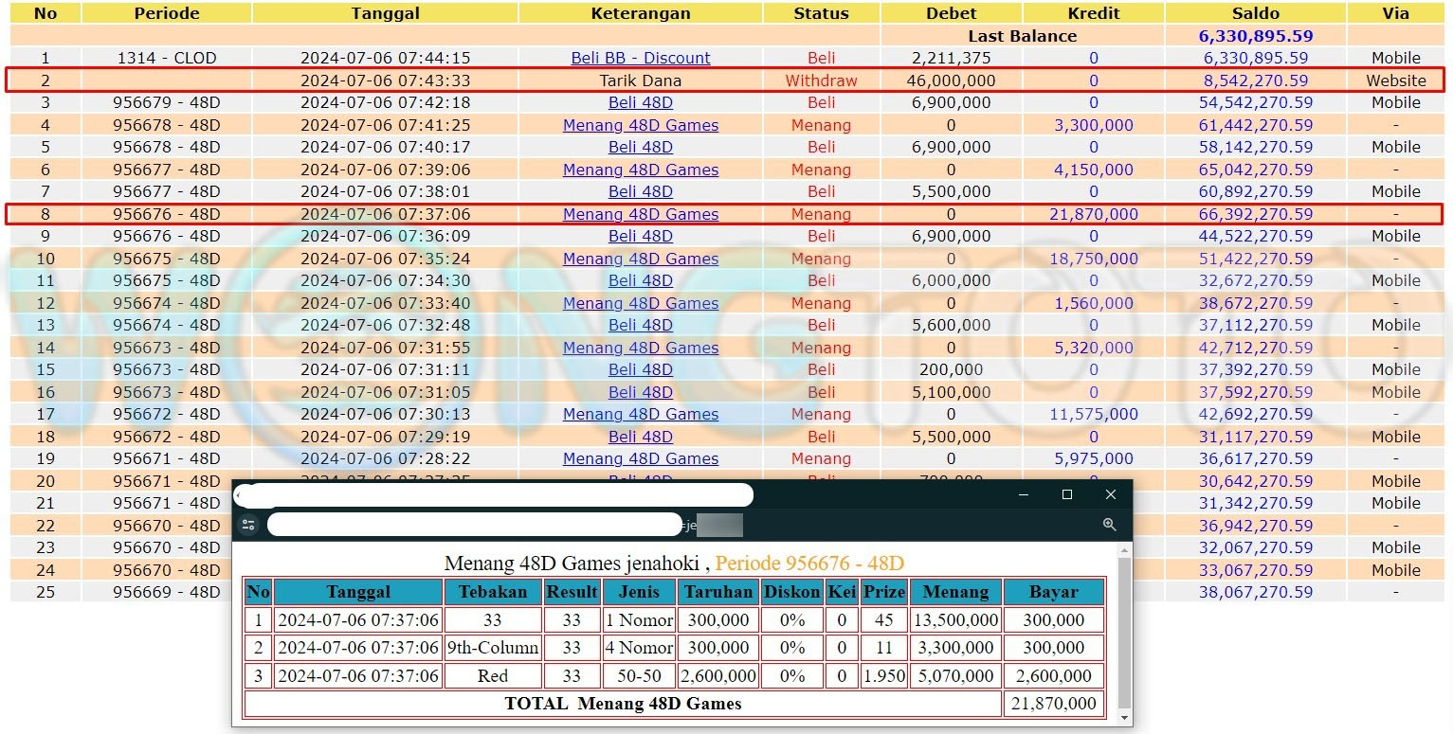Open Beli 48D link in row 3

(641, 102)
